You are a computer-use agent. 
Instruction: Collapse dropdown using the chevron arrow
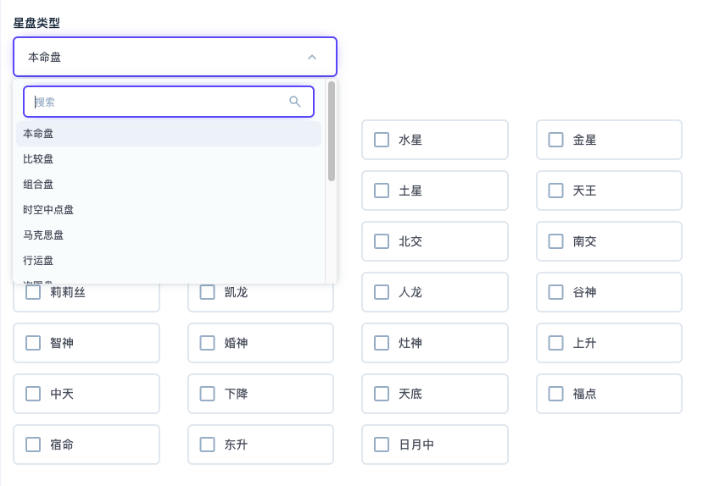[312, 57]
